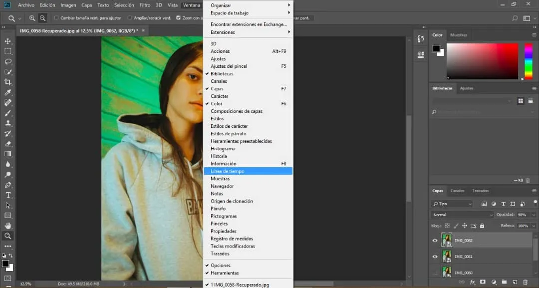
Task: Choose Navegador from Ventana menu
Action: pyautogui.click(x=248, y=186)
